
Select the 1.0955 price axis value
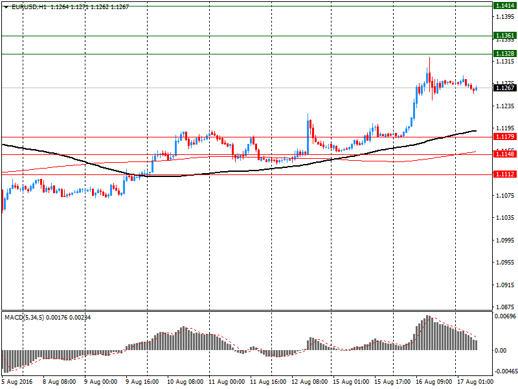[x=505, y=263]
